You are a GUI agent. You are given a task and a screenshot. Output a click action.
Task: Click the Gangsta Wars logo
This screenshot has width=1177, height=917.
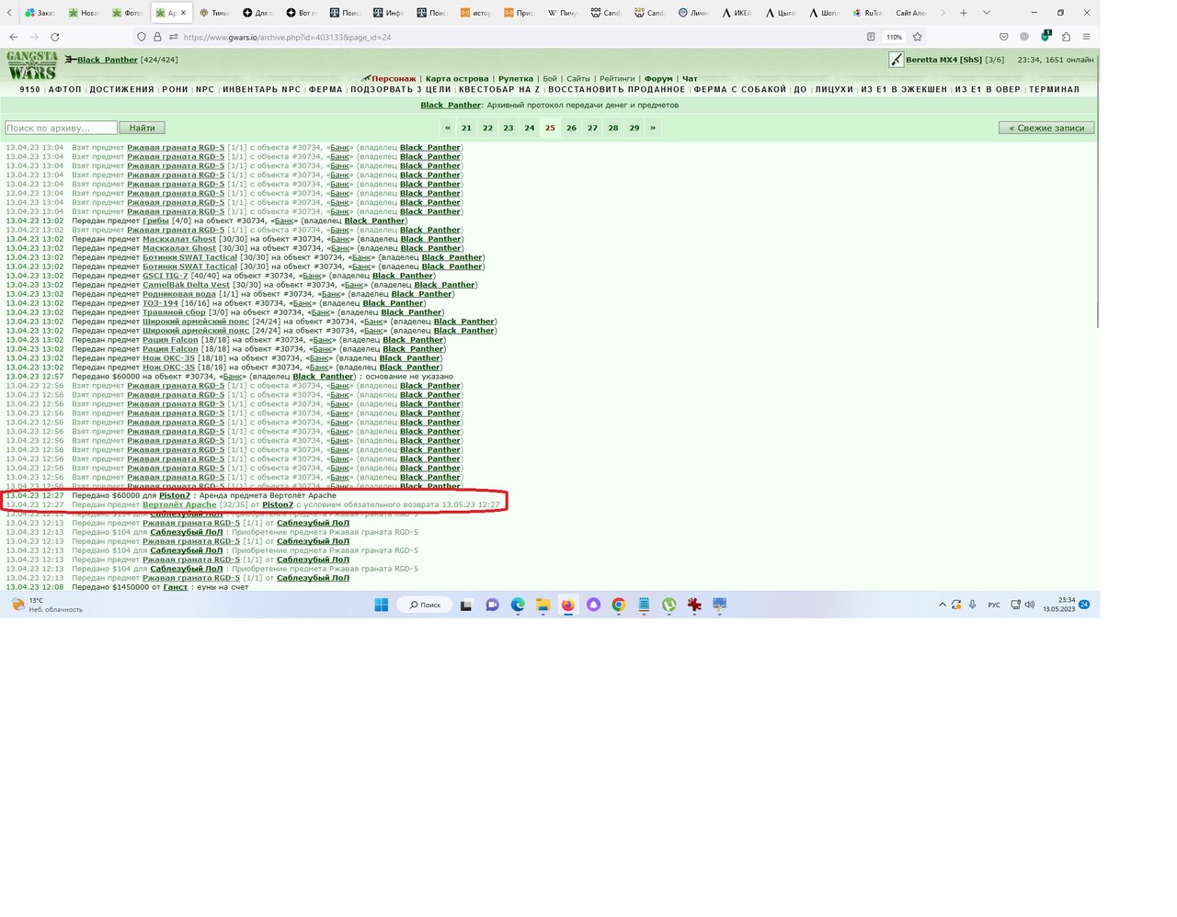pos(32,66)
